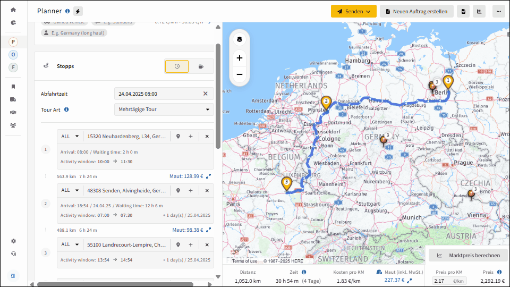Toggle the coffee break view for stops
The image size is (510, 287).
201,66
